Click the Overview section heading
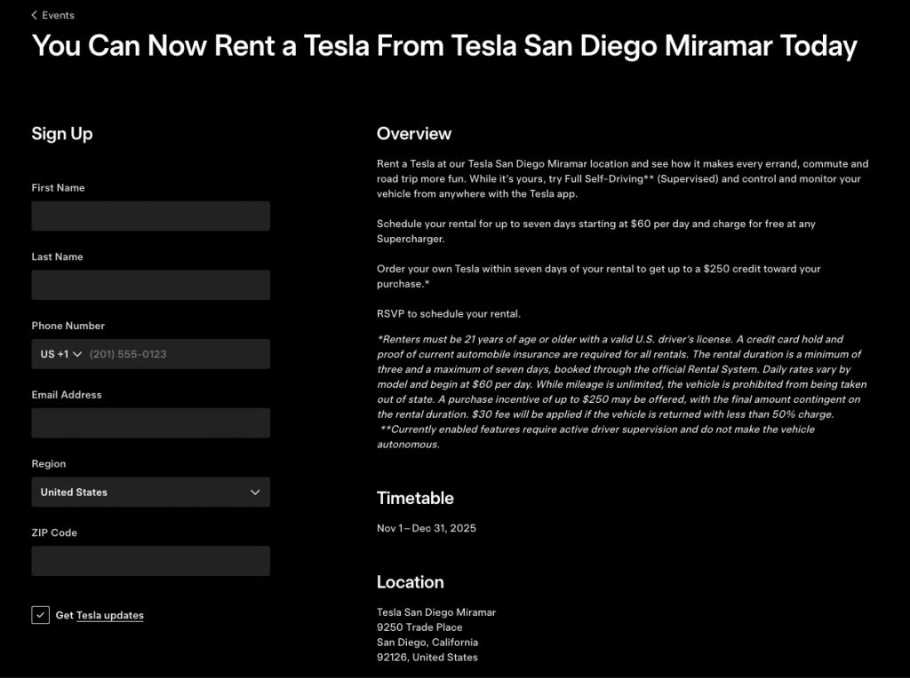The height and width of the screenshot is (678, 910). 414,134
